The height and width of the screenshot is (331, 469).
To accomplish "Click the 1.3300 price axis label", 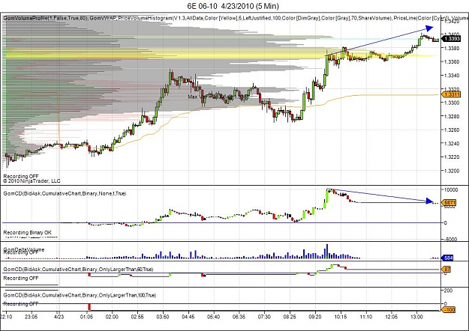I will click(x=451, y=103).
